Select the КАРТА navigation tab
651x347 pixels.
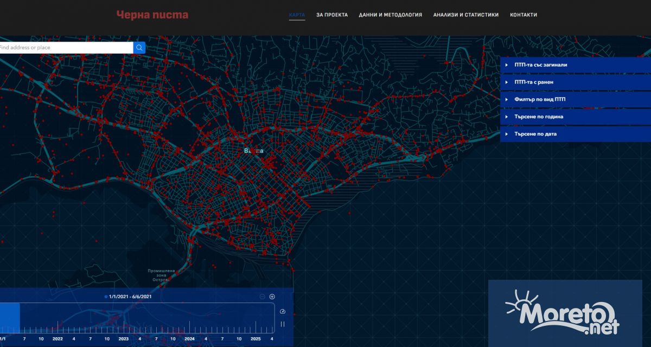(297, 15)
